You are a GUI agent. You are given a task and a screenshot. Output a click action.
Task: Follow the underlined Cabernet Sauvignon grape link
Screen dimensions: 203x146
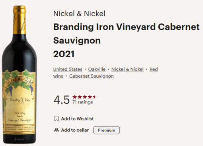[92, 76]
